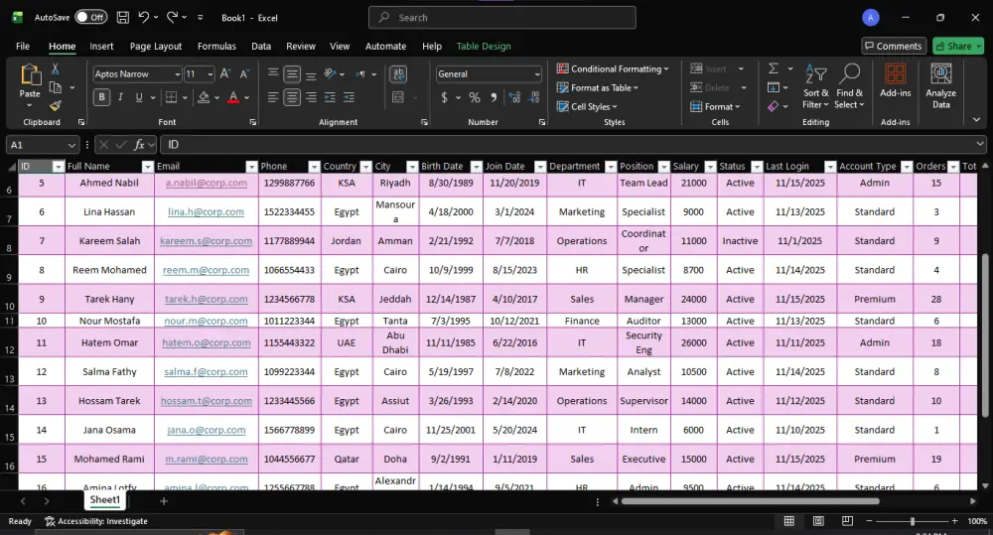Screen dimensions: 993x535
Task: Click the Cut scissors icon
Action: point(55,69)
